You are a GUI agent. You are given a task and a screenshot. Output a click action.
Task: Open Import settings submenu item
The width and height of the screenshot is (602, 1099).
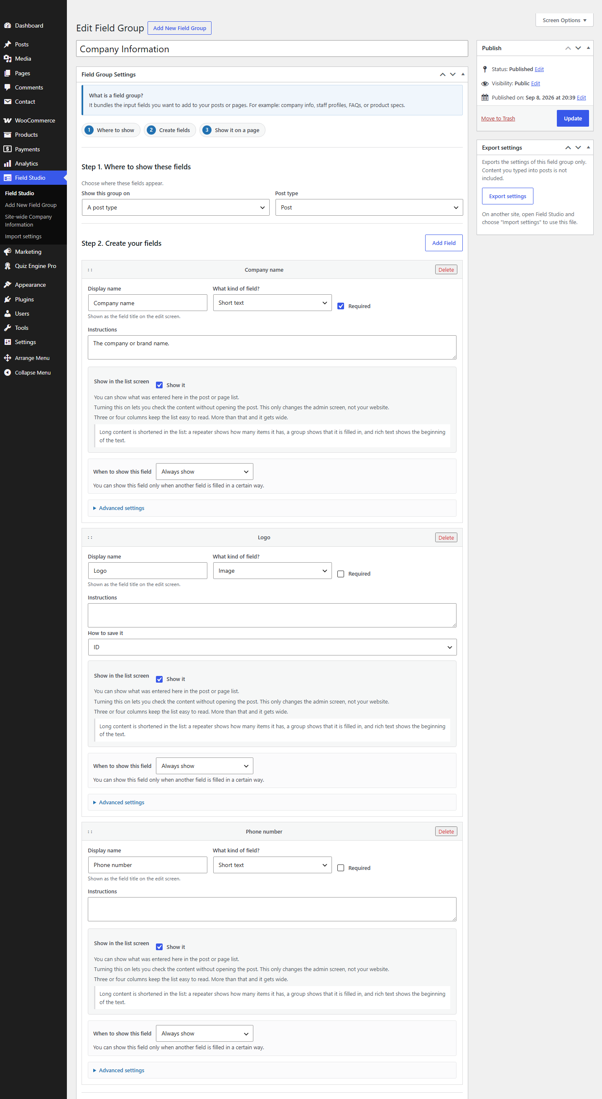pyautogui.click(x=23, y=236)
